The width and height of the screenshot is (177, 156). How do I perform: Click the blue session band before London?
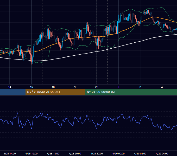click(13, 92)
